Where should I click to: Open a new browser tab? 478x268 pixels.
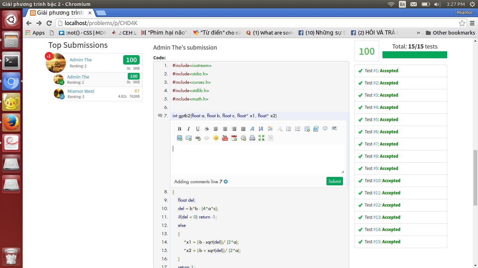tap(101, 13)
